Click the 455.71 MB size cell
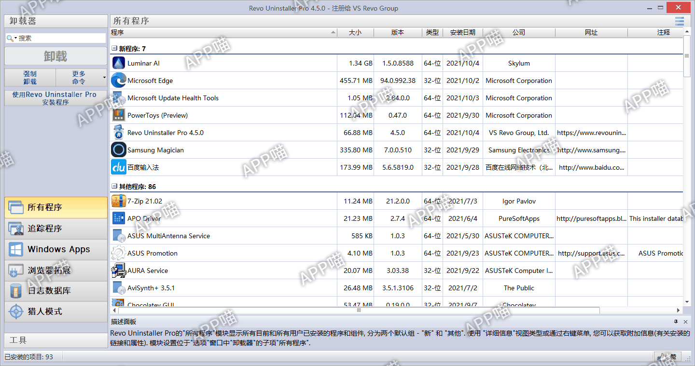The height and width of the screenshot is (366, 695). [356, 81]
